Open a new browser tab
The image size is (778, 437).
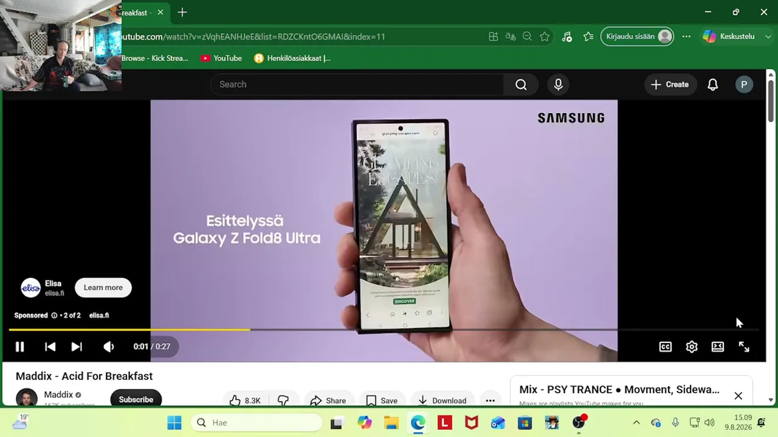pos(182,12)
